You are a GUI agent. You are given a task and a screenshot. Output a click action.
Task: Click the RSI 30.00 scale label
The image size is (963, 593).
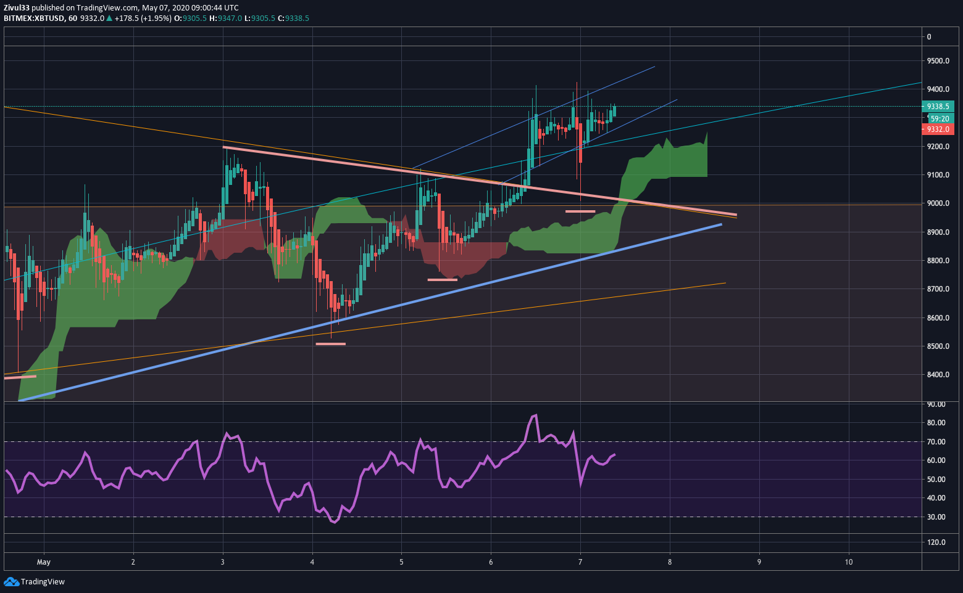(936, 517)
